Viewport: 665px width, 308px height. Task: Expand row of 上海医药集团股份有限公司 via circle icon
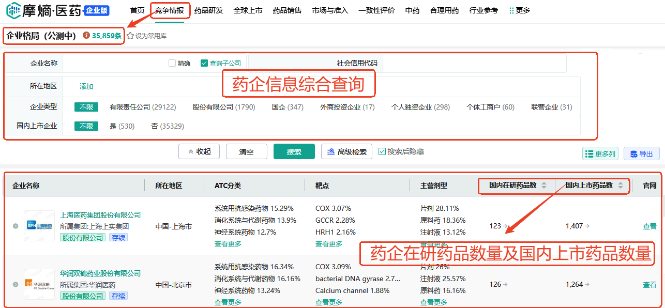(16, 226)
